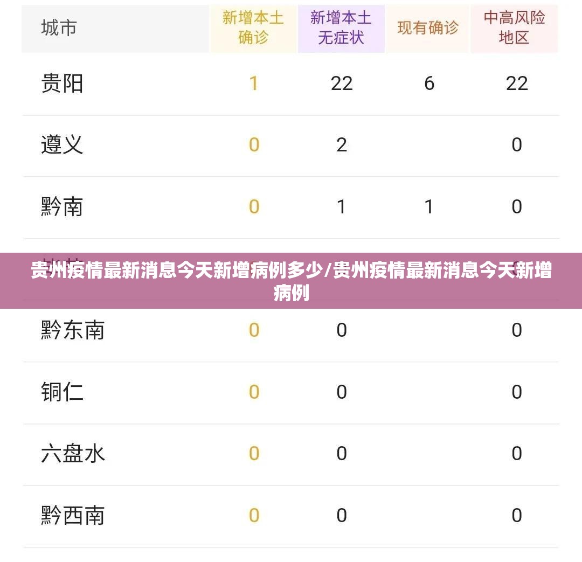This screenshot has height=562, width=582.
Task: Click the 城市 column header
Action: (x=59, y=28)
